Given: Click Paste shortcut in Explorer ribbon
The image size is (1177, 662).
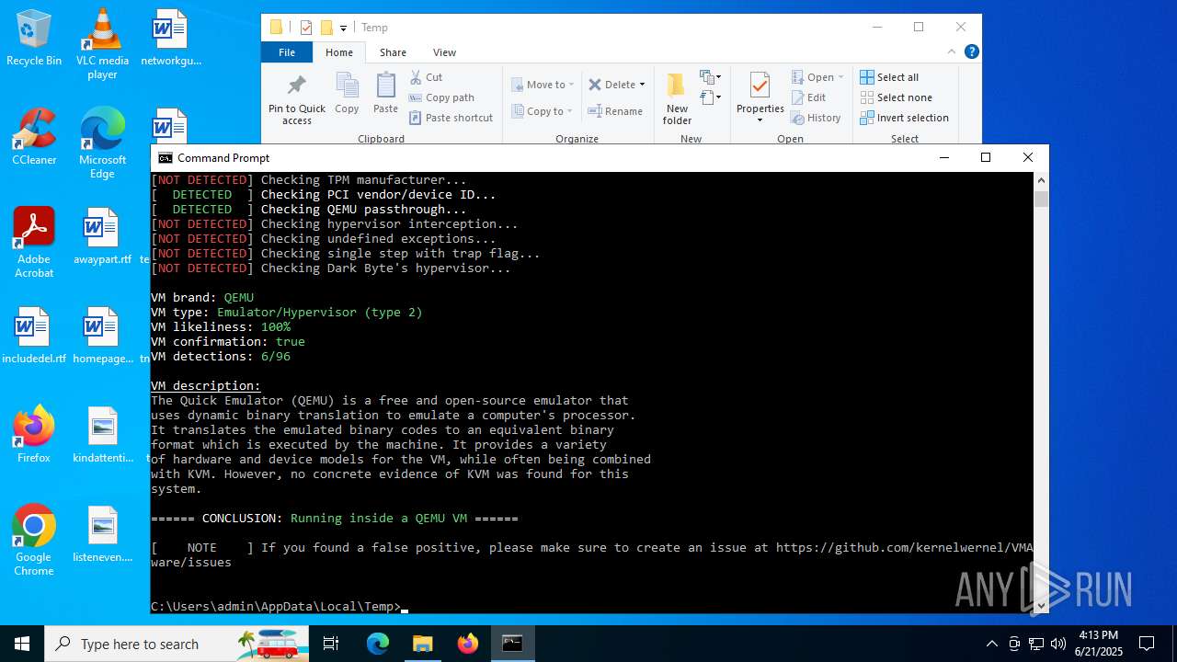Looking at the screenshot, I should [x=451, y=118].
